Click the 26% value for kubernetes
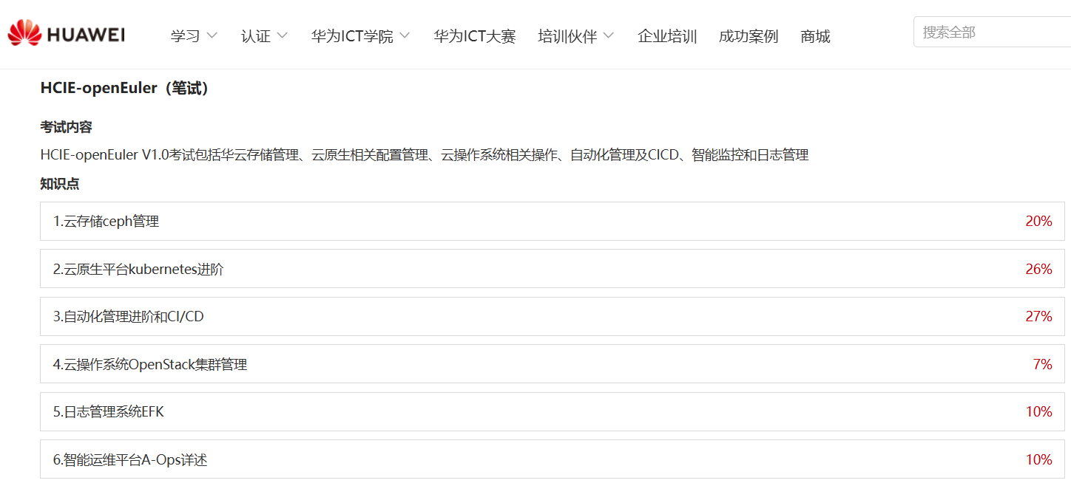This screenshot has width=1071, height=483. coord(1038,269)
